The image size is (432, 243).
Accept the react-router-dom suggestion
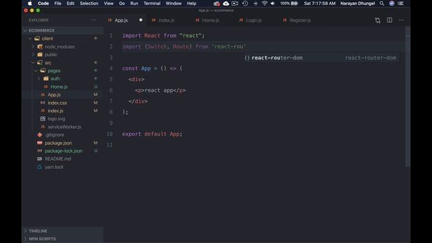pyautogui.click(x=321, y=57)
